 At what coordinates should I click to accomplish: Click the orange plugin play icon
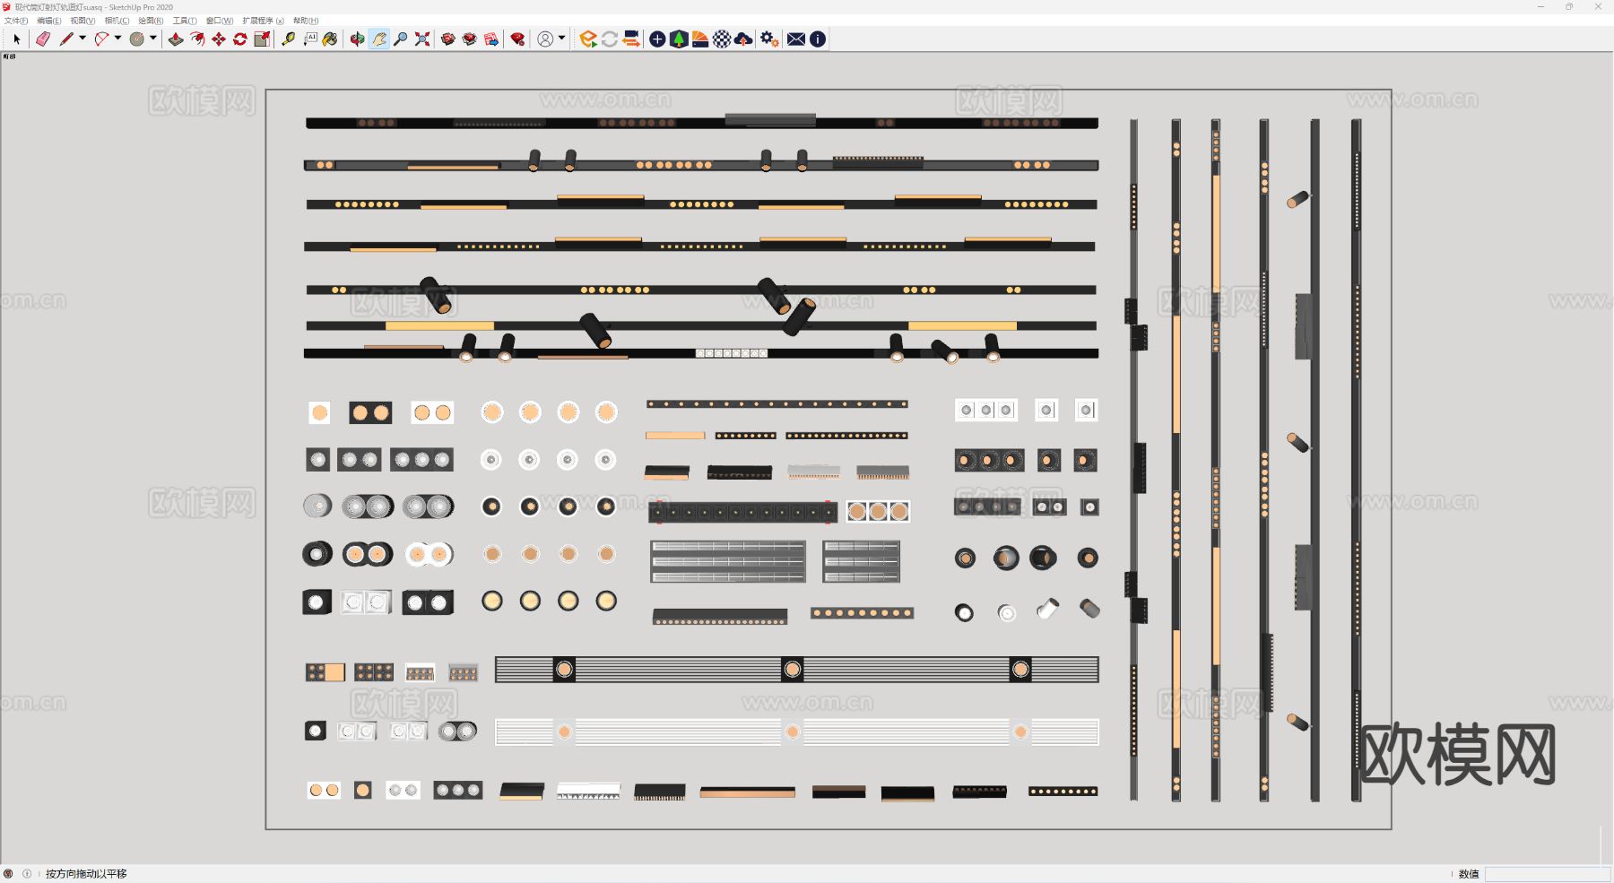(x=588, y=39)
